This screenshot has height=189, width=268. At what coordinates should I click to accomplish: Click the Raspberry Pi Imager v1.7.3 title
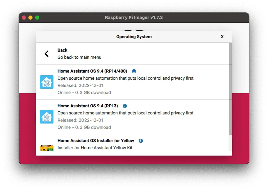[134, 18]
